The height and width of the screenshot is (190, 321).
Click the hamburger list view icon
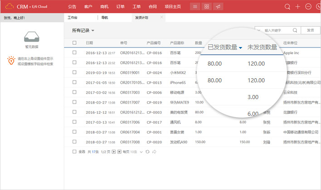click(x=195, y=7)
